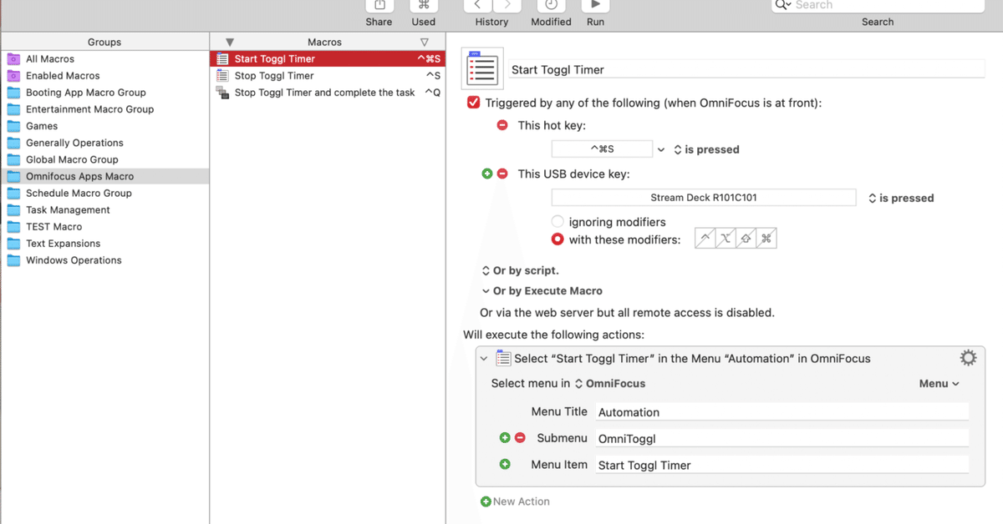The image size is (1003, 524).
Task: Run the macro with Run toolbar icon
Action: pos(595,6)
